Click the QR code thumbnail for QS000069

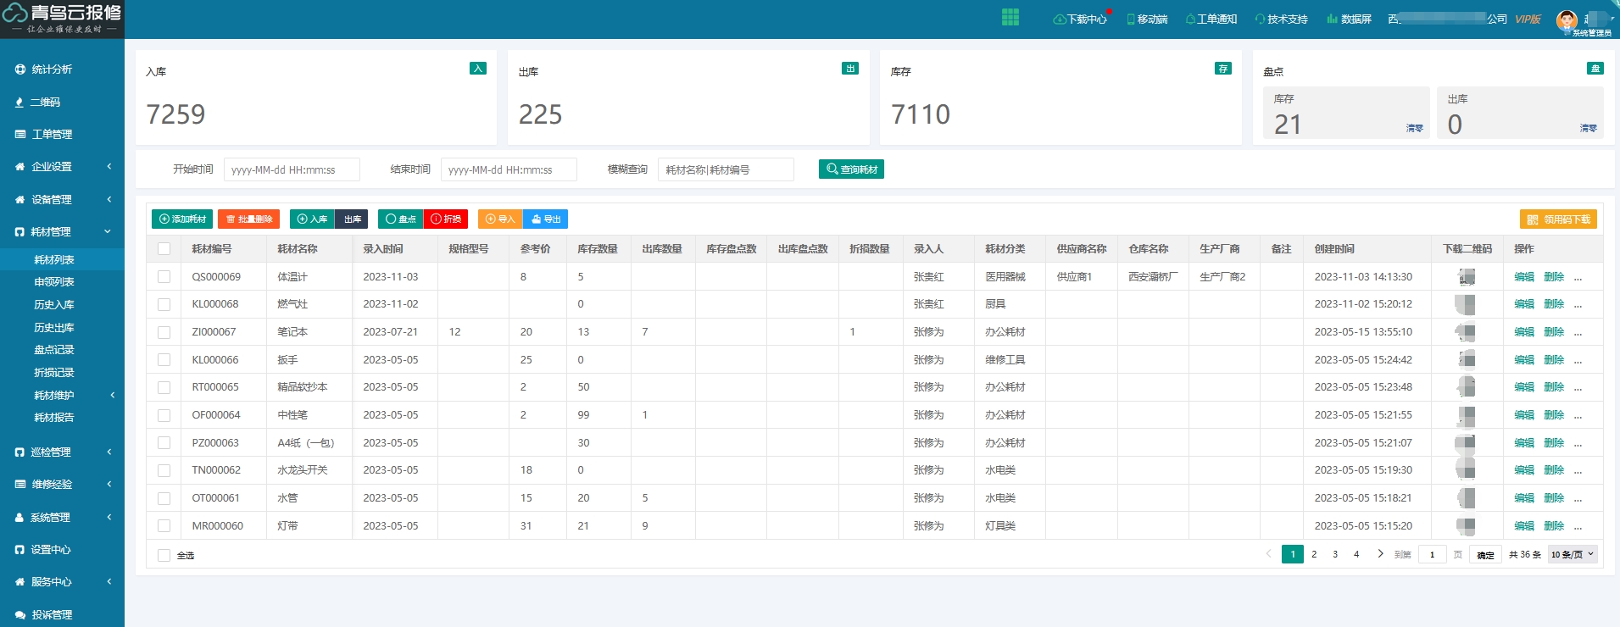click(x=1466, y=277)
